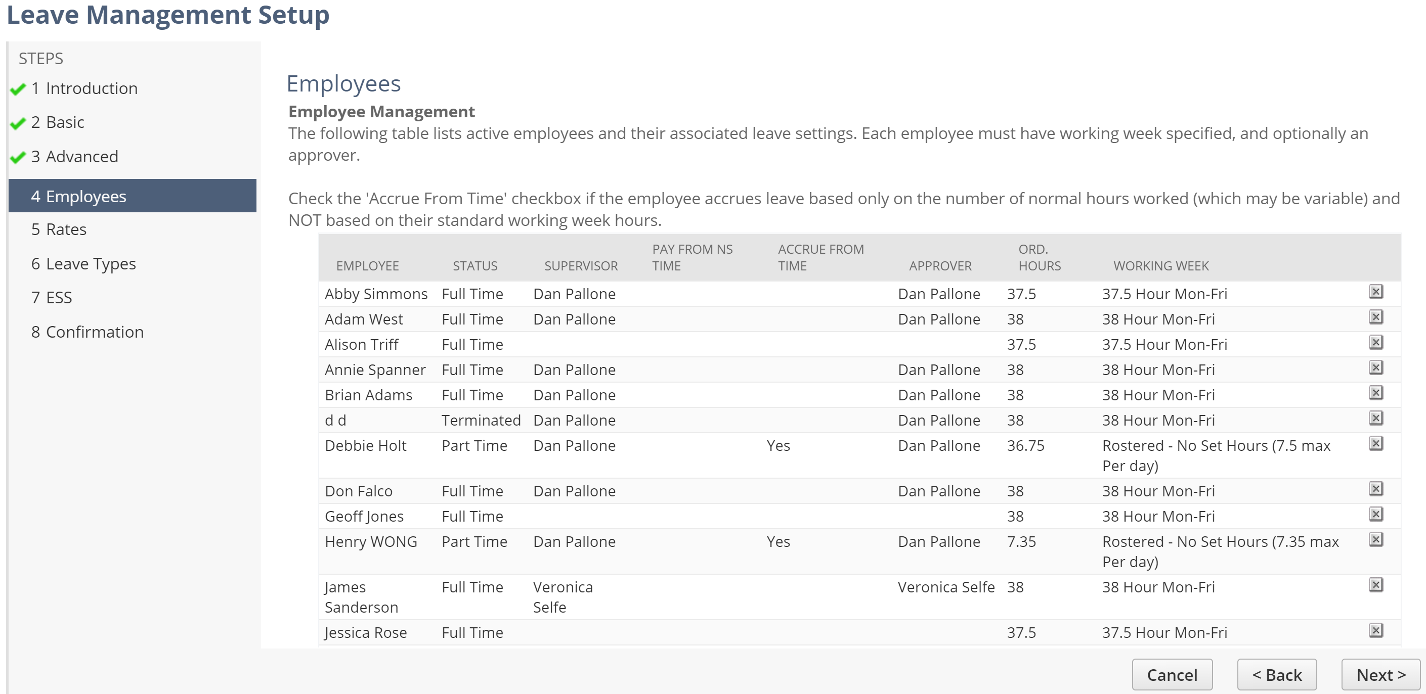Cancel the Leave Management Setup wizard
Image resolution: width=1426 pixels, height=694 pixels.
click(x=1172, y=674)
